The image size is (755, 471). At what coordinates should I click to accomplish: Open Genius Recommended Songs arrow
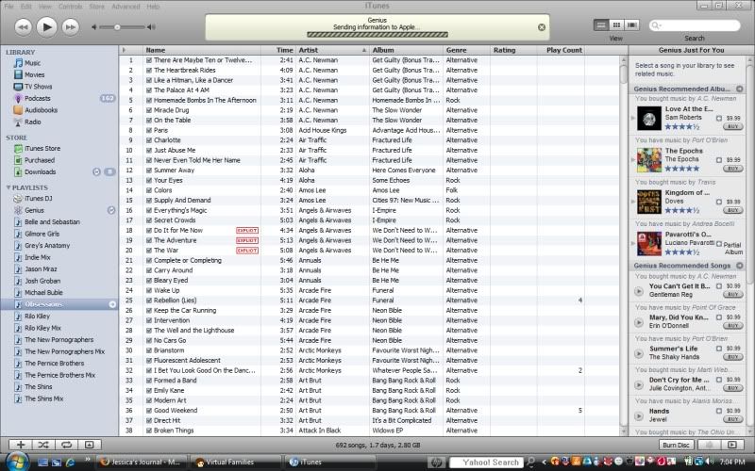click(739, 266)
